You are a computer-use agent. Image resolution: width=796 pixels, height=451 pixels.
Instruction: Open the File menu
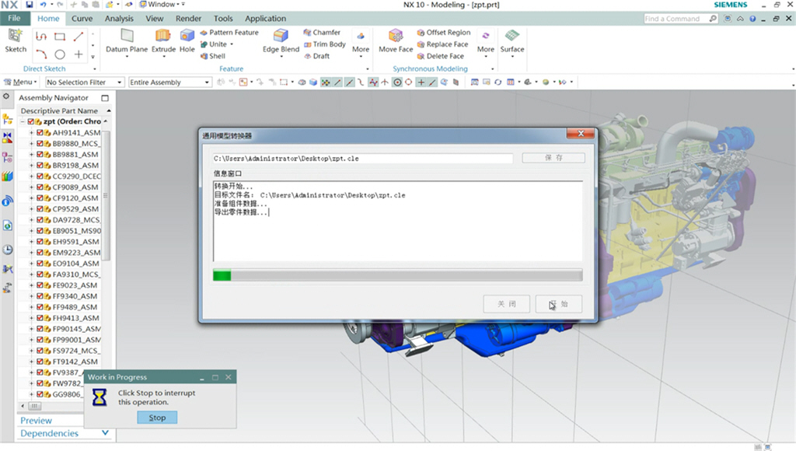point(14,19)
